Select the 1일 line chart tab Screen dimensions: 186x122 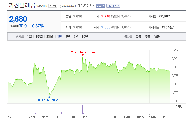point(29,36)
